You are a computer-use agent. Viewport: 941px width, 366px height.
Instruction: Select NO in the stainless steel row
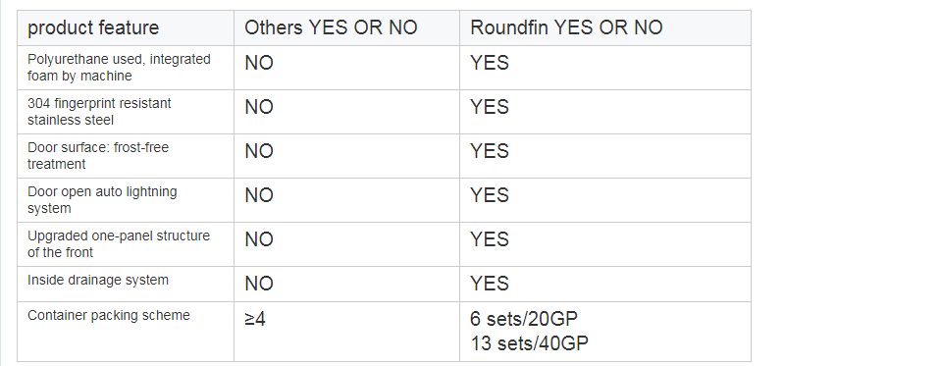coord(259,107)
